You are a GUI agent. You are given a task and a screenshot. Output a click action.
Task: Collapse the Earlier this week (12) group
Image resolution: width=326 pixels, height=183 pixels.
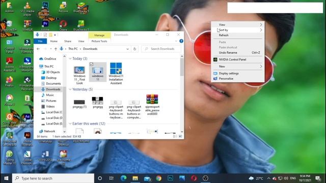click(70, 124)
